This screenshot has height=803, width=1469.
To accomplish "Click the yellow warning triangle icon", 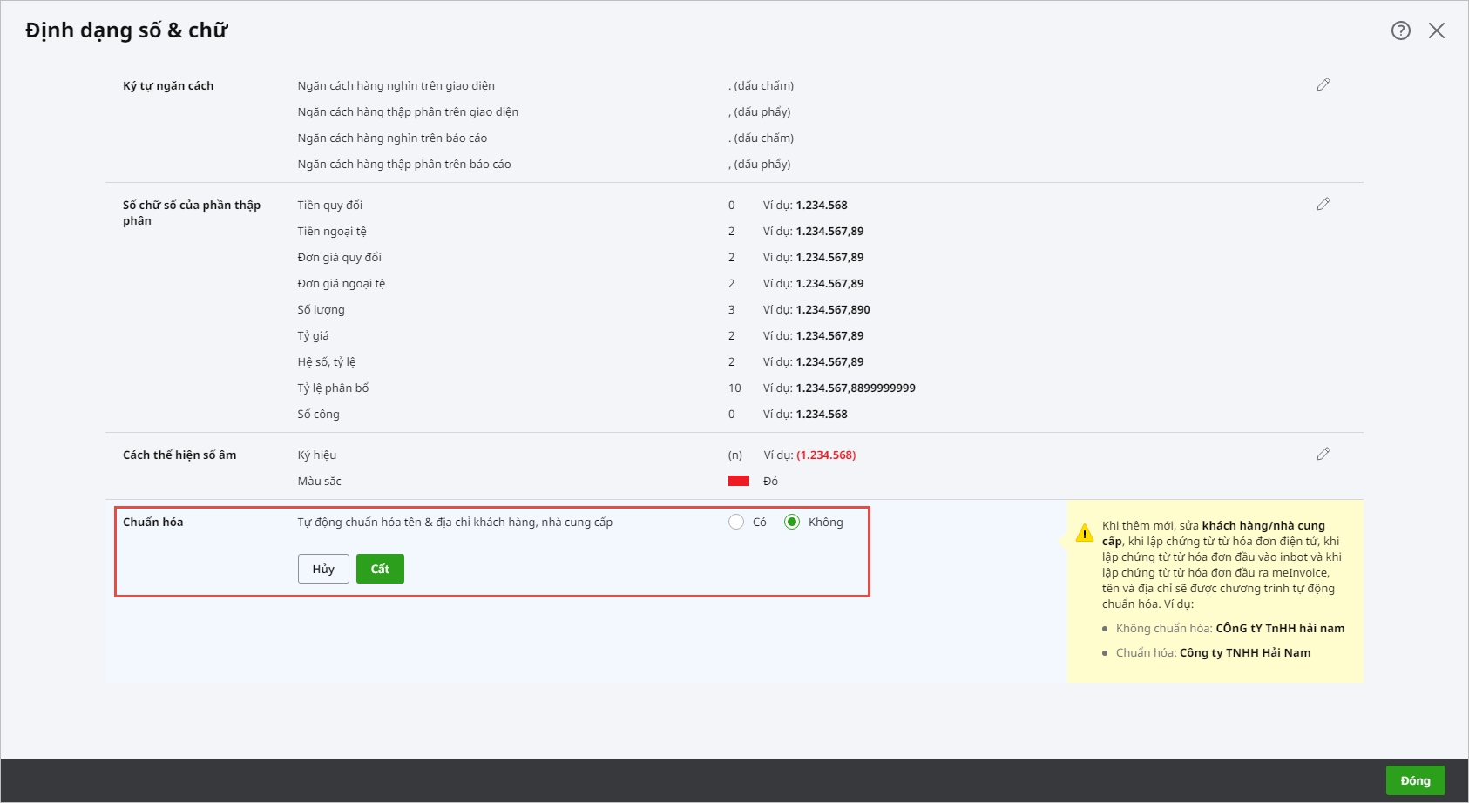I will [x=1084, y=533].
